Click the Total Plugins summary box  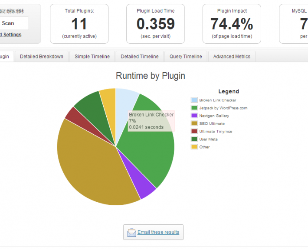coord(79,24)
